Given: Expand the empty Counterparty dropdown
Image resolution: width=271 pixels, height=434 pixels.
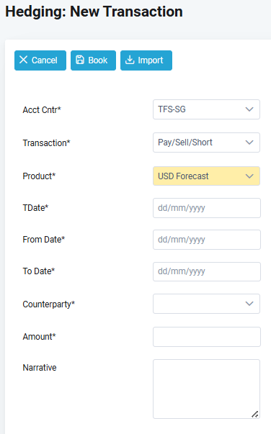Looking at the screenshot, I should coord(206,304).
